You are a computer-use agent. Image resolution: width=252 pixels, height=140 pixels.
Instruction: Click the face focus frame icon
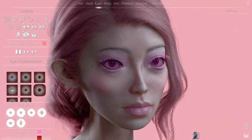(11, 27)
